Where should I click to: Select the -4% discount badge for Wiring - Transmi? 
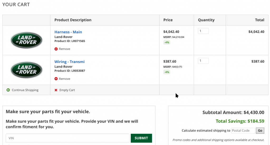coord(167,72)
